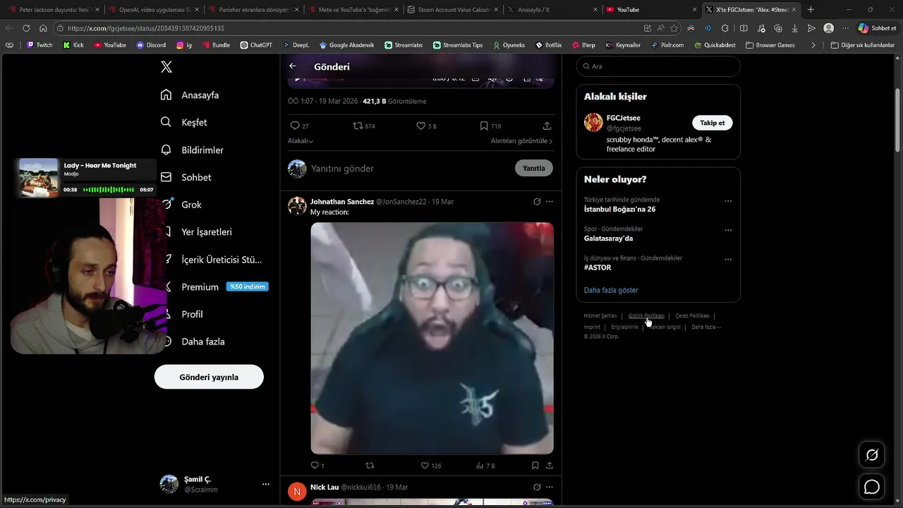Click Takip et for FGCJetsee
Viewport: 903px width, 508px height.
713,123
